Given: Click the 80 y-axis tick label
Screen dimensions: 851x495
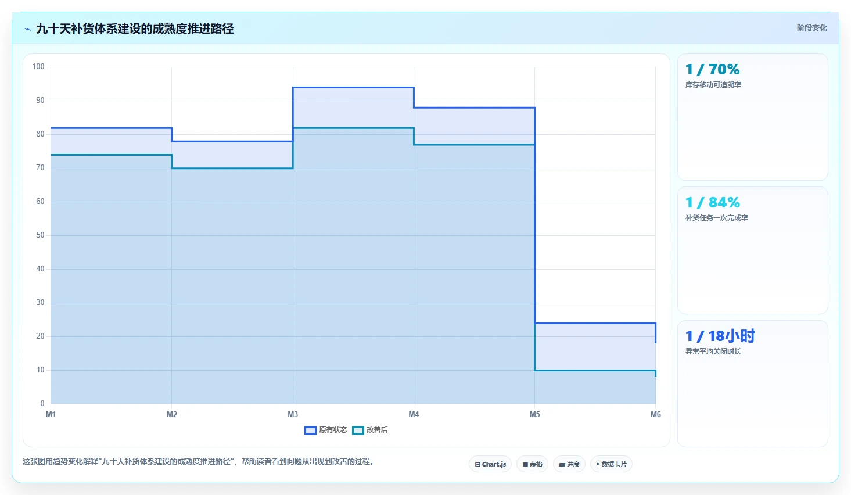Looking at the screenshot, I should coord(40,134).
